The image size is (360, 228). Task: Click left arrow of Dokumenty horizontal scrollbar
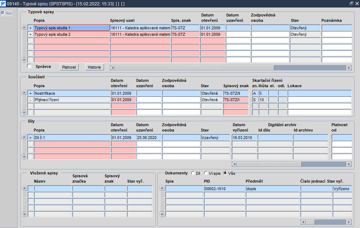pos(303,222)
